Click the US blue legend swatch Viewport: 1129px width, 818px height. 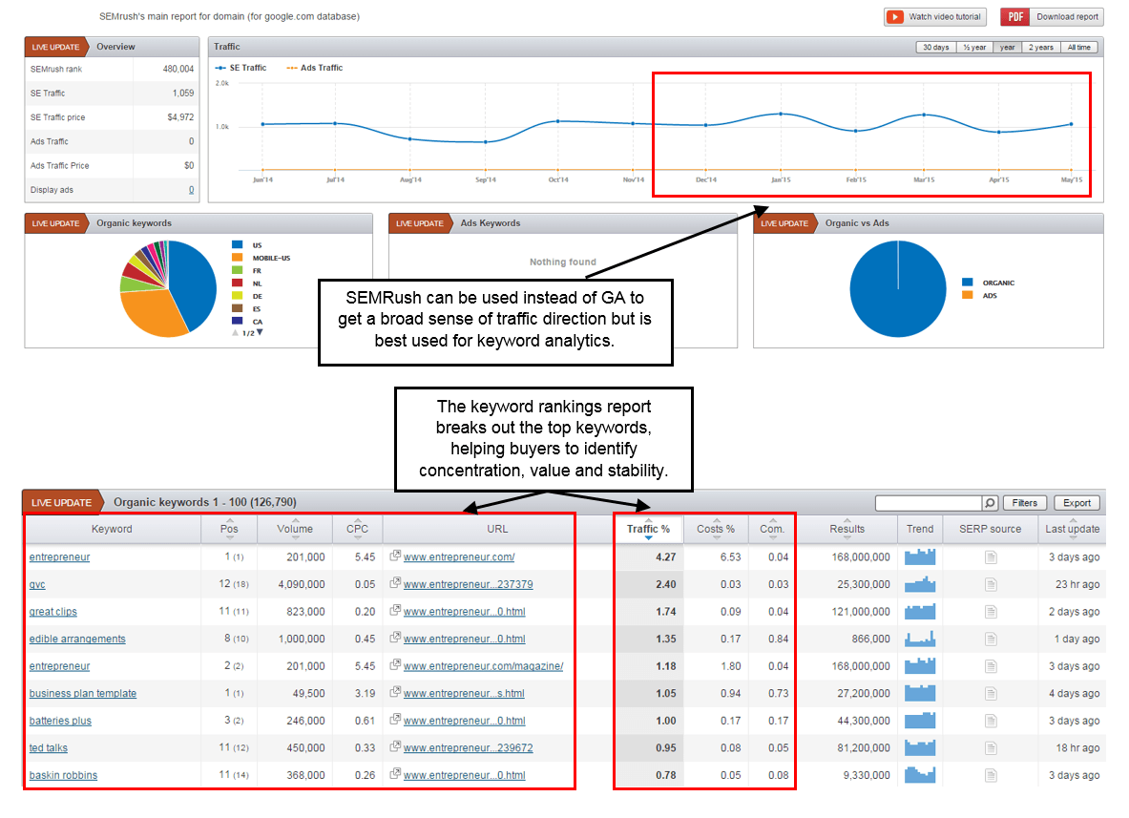coord(237,244)
